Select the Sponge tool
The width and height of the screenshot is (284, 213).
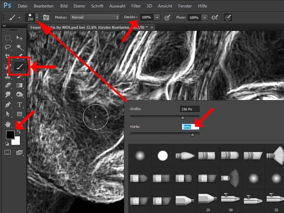pos(20,94)
